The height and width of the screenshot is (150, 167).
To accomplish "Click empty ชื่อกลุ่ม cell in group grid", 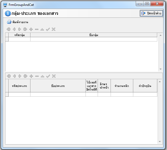I will tap(94, 39).
